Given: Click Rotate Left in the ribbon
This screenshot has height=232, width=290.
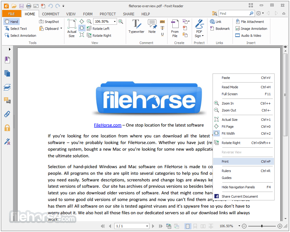Looking at the screenshot, I should (x=98, y=29).
